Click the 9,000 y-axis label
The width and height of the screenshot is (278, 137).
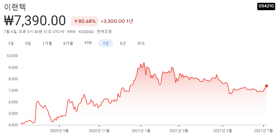(13, 68)
